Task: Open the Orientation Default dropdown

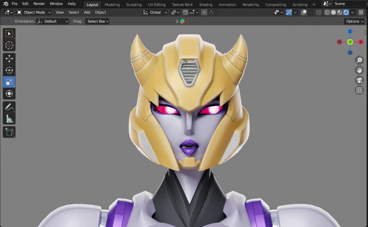Action: (52, 21)
